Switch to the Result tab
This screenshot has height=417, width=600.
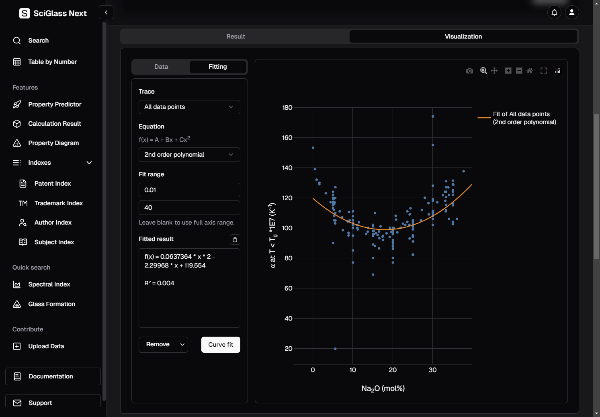[x=235, y=37]
